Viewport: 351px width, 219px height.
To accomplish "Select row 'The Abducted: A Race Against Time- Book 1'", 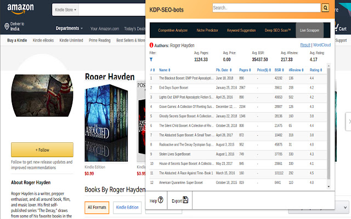I will (x=238, y=173).
